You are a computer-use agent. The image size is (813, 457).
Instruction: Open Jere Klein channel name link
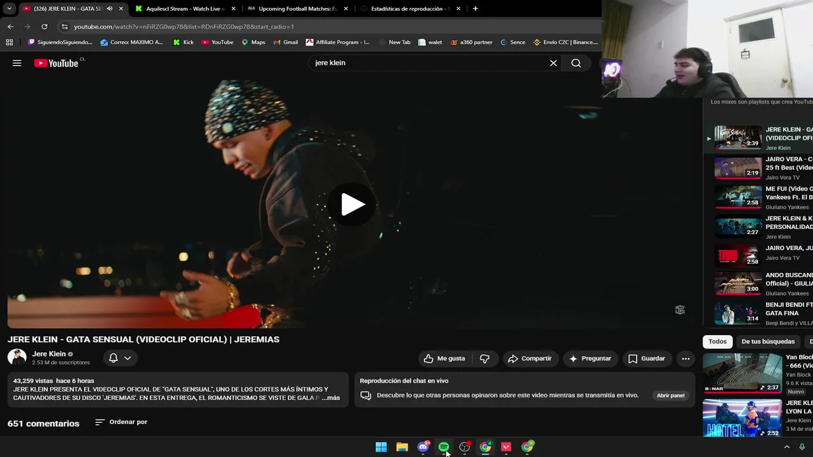point(49,354)
